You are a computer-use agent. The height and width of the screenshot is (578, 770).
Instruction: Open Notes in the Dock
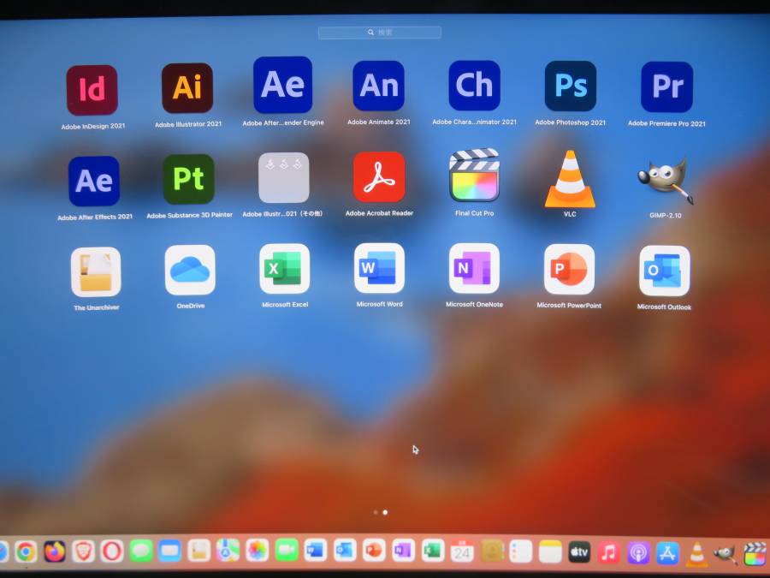point(550,552)
